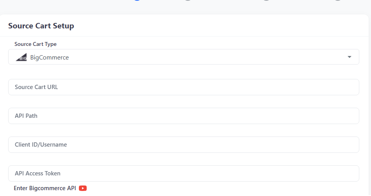
Task: Click the Source Cart Setup heading
Action: (x=41, y=26)
